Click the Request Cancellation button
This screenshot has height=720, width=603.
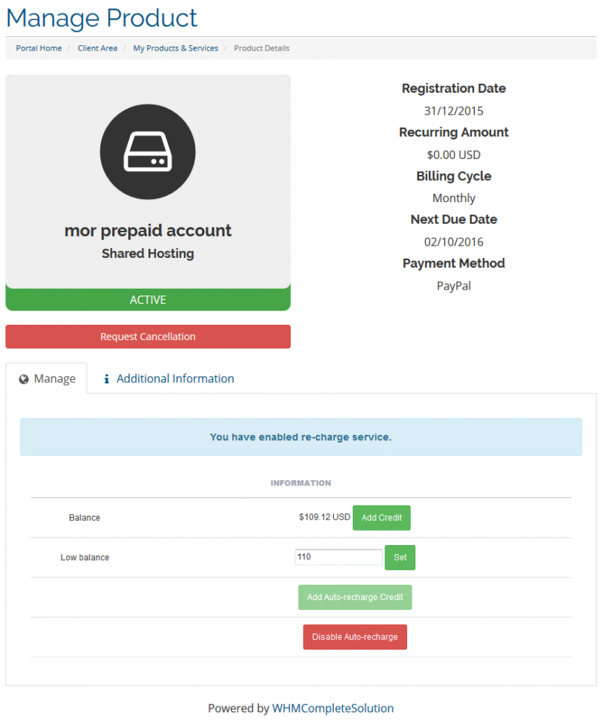click(x=148, y=336)
